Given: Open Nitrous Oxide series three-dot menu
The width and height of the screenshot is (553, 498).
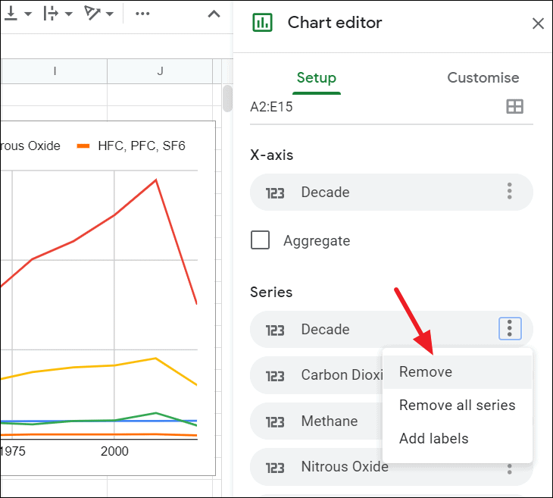Looking at the screenshot, I should [509, 469].
